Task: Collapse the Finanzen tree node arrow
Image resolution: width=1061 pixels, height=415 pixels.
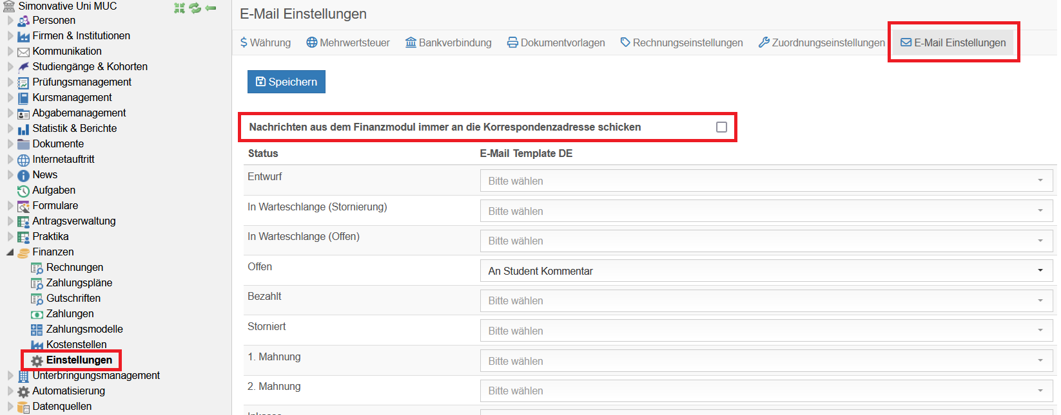Action: tap(10, 252)
